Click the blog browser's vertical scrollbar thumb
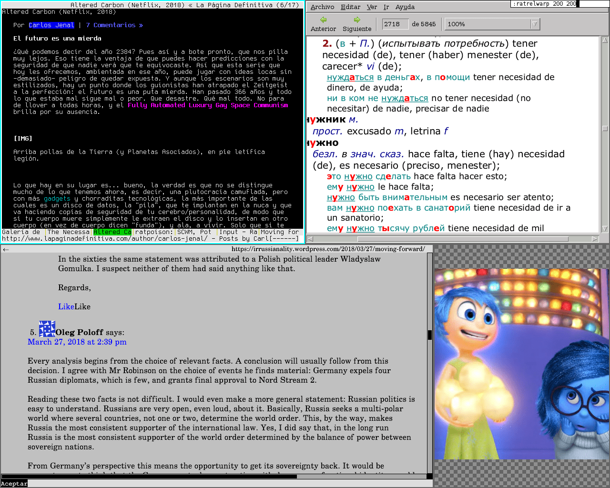The height and width of the screenshot is (488, 610). (430, 335)
